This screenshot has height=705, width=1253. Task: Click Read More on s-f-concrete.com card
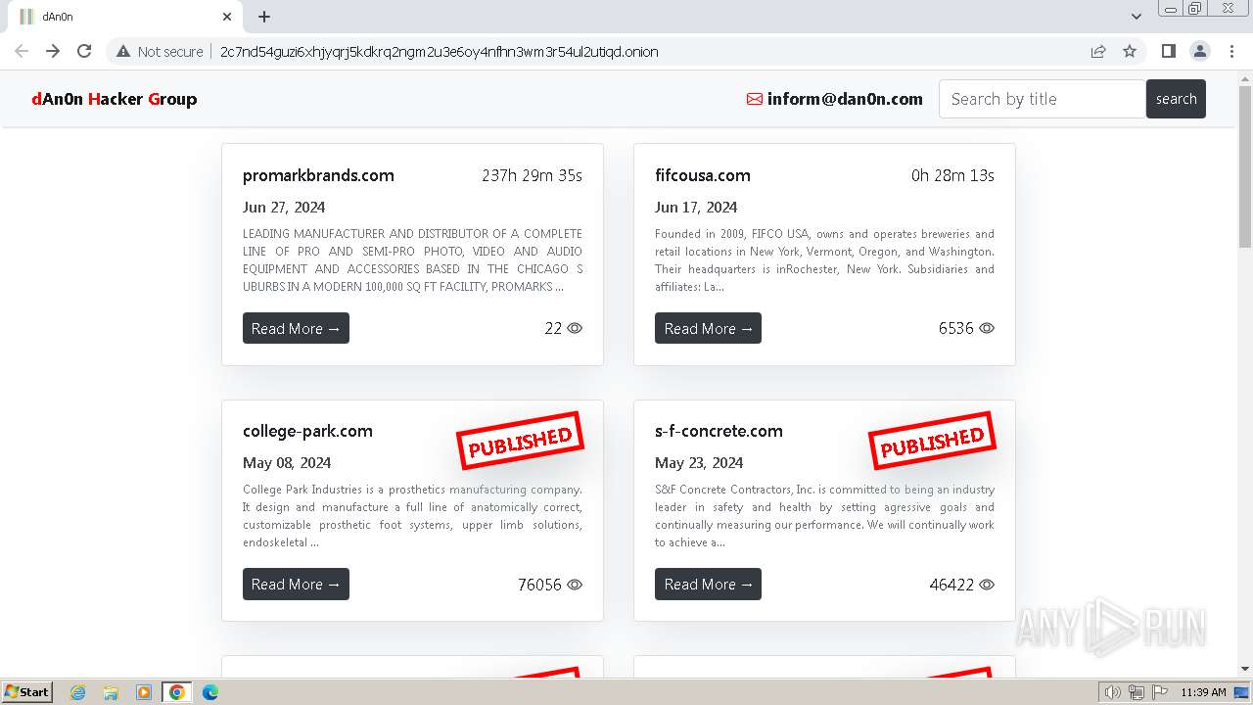click(x=708, y=585)
